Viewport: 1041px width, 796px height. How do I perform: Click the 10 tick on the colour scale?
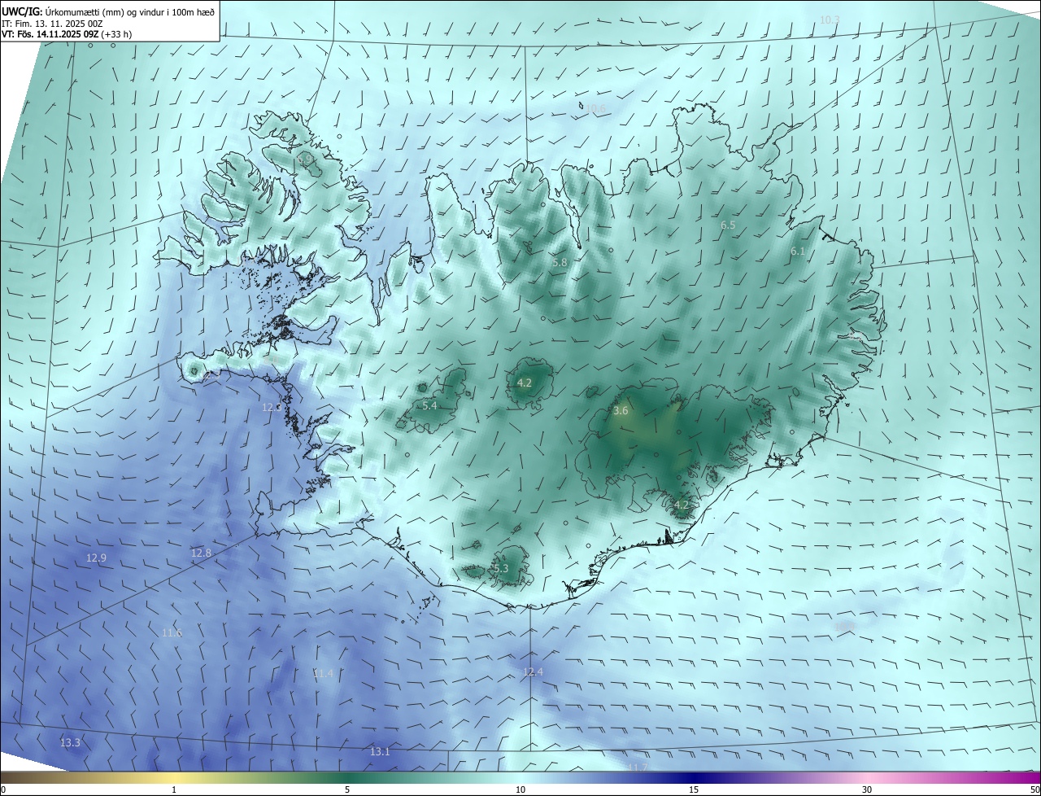tap(520, 789)
